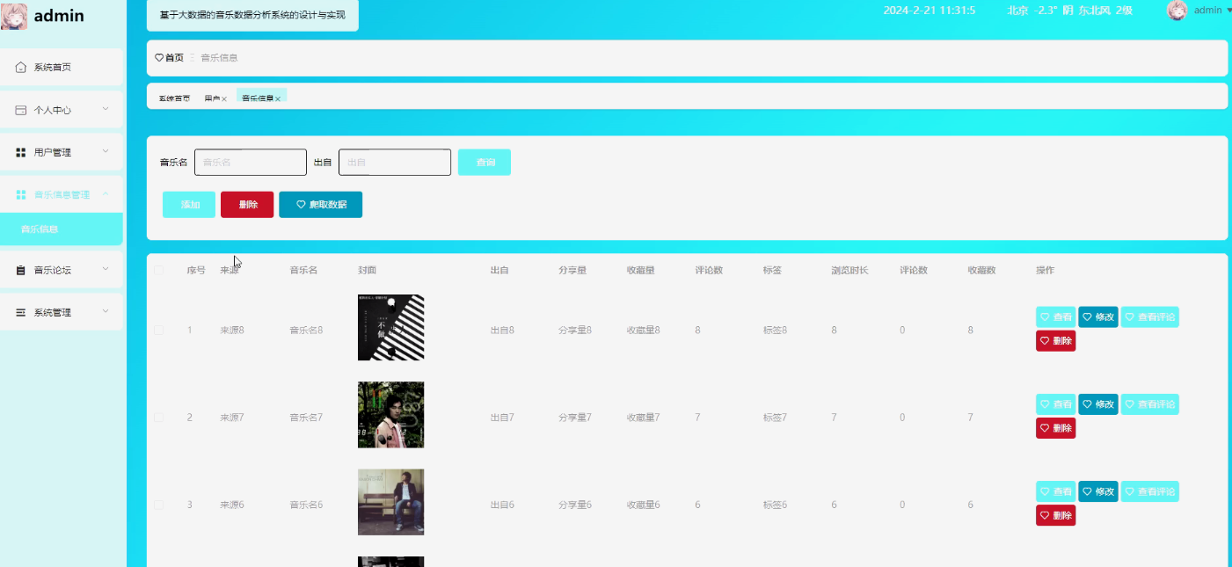The height and width of the screenshot is (567, 1232).
Task: Click the 音乐信息 breadcrumb text
Action: [x=219, y=57]
